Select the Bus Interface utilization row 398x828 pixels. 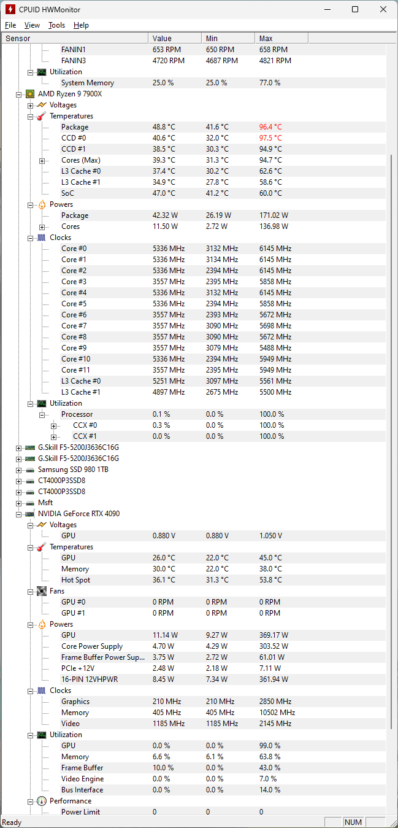pos(193,790)
